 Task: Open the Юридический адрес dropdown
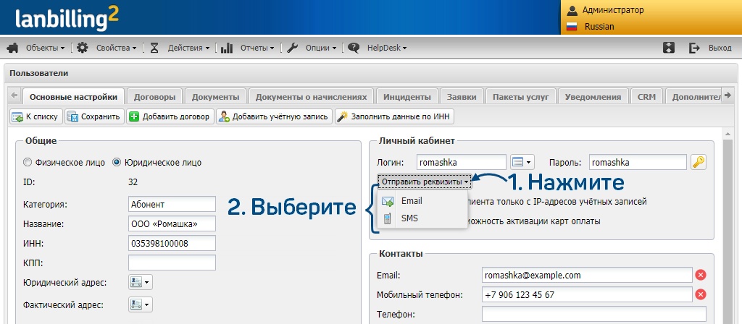tap(141, 282)
